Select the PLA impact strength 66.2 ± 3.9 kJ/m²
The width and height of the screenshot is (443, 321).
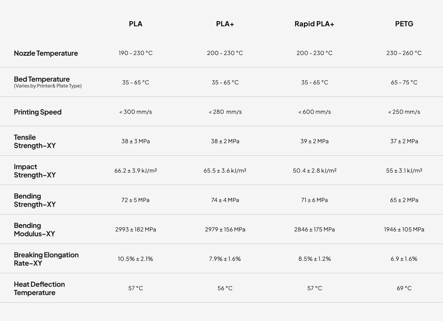[x=136, y=171]
